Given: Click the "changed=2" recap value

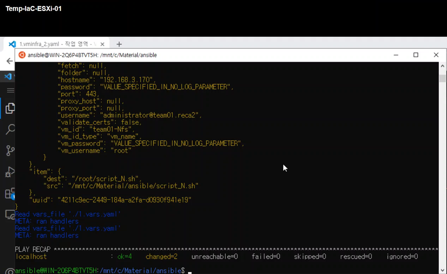Looking at the screenshot, I should point(162,257).
